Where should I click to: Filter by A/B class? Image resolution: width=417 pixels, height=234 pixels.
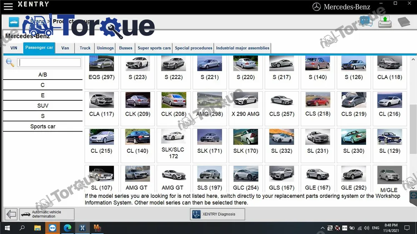[43, 75]
